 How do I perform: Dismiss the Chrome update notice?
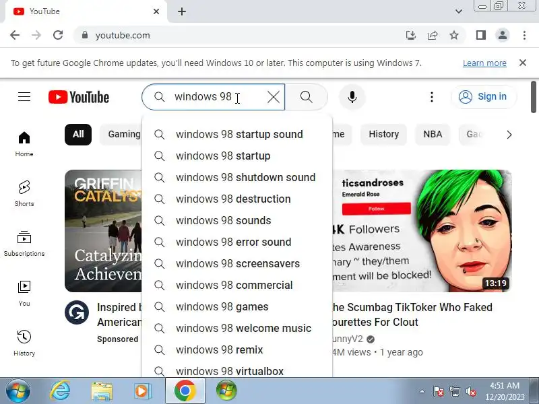click(x=523, y=63)
